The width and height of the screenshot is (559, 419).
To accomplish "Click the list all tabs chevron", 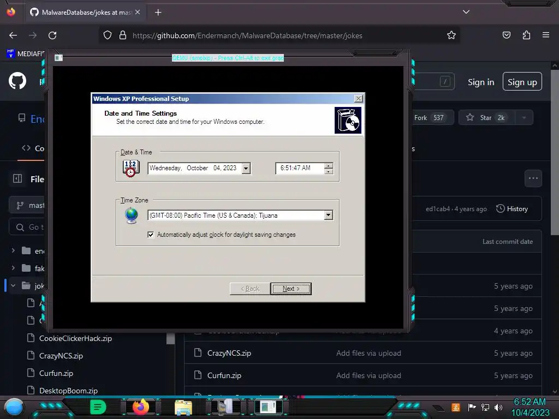I will click(x=466, y=12).
